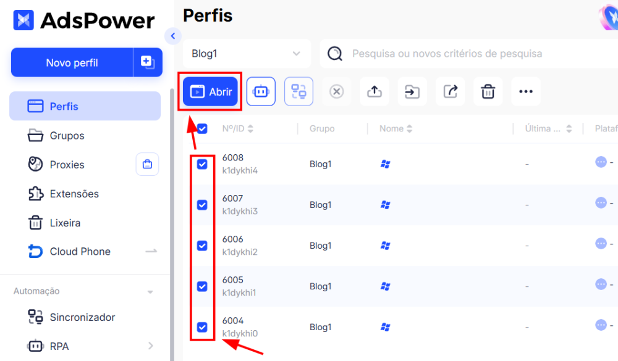Uncheck the checkbox for profile 6007
Screen dimensions: 618x361
(202, 205)
